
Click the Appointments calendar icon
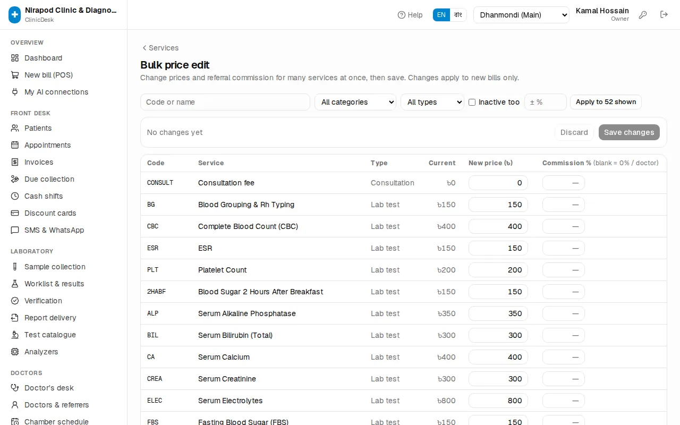pos(15,145)
